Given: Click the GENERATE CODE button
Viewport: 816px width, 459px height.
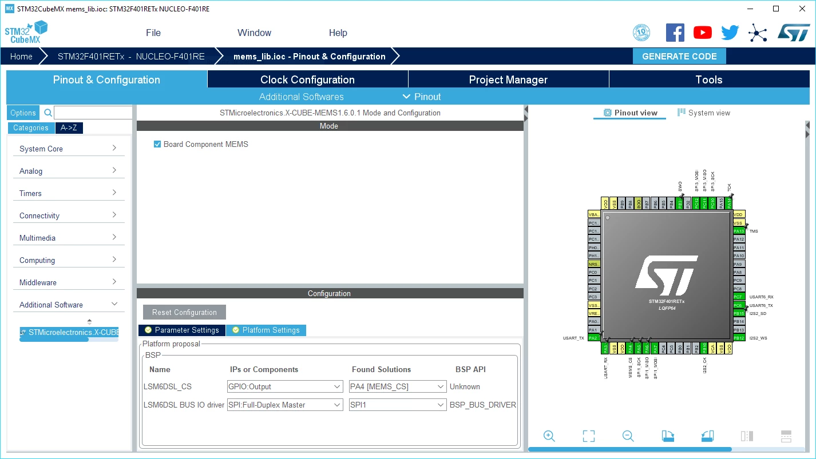Looking at the screenshot, I should (x=679, y=56).
